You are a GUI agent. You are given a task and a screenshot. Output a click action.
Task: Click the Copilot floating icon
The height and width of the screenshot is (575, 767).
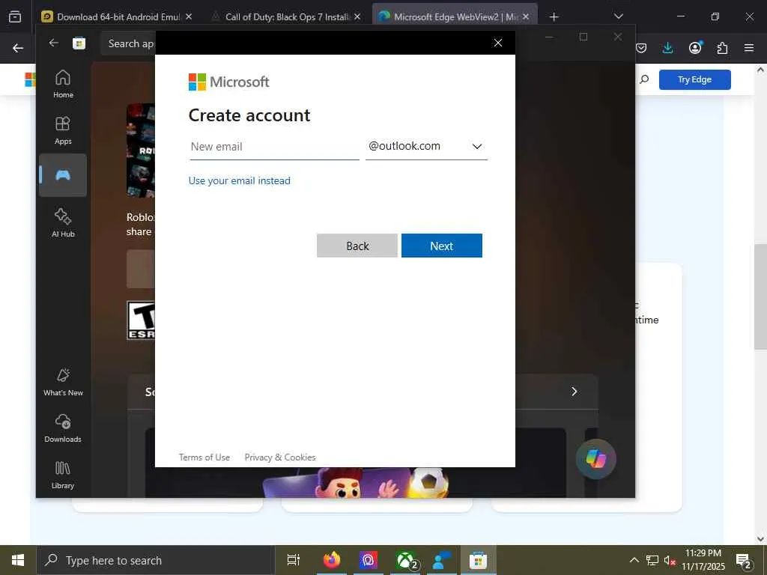pyautogui.click(x=595, y=459)
